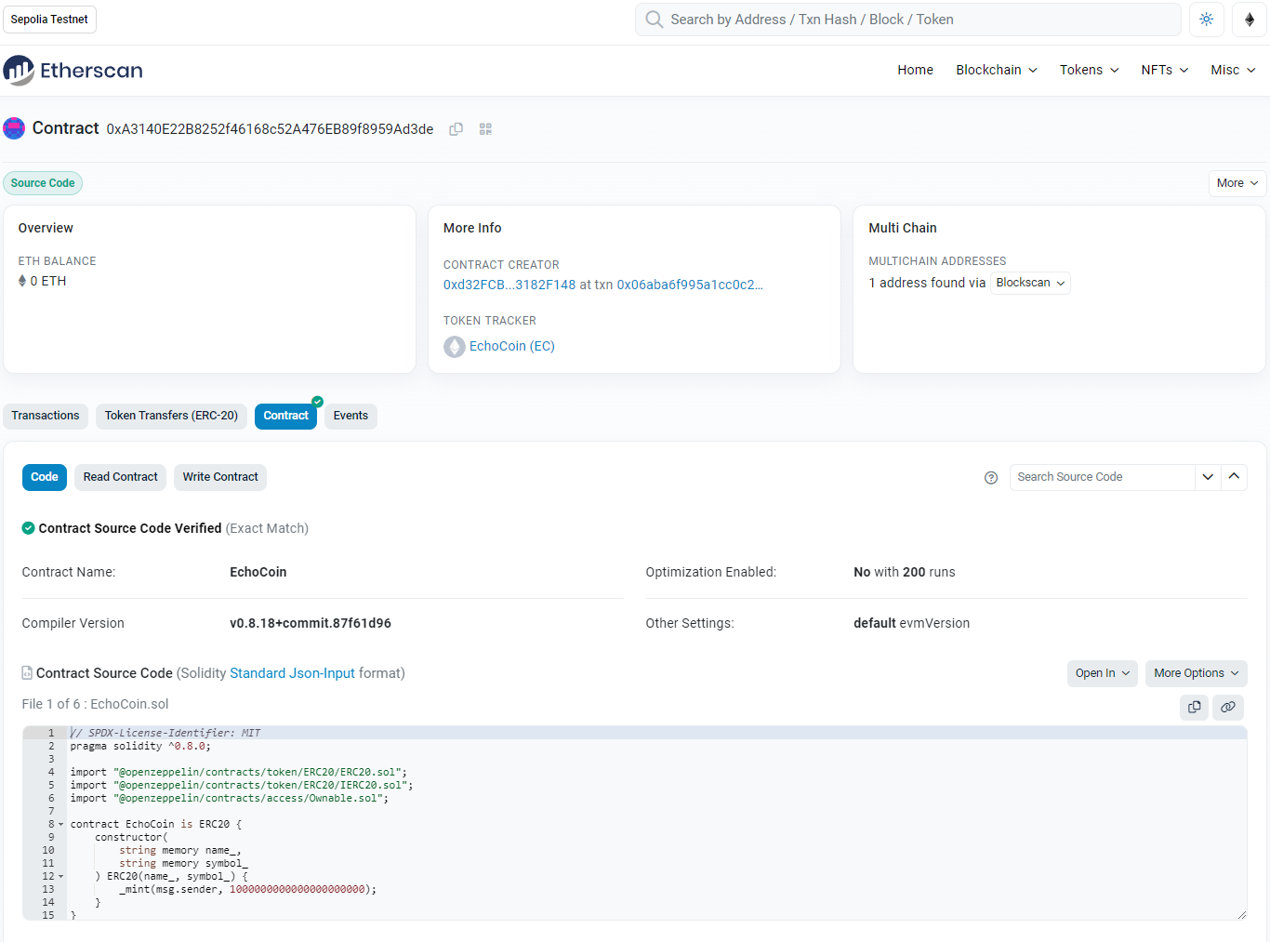Click 'Contract Source Code Verified' heading

(130, 528)
